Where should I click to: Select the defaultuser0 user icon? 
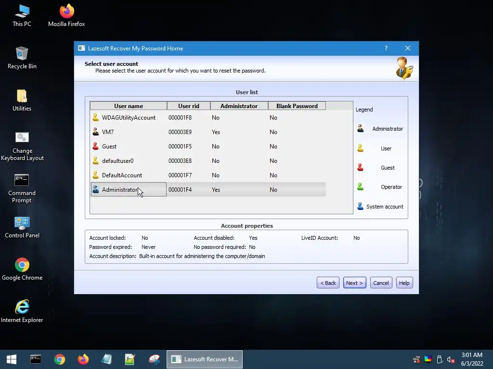tap(96, 160)
